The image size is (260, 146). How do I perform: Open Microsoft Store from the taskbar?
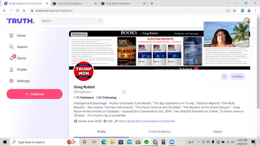point(121,142)
